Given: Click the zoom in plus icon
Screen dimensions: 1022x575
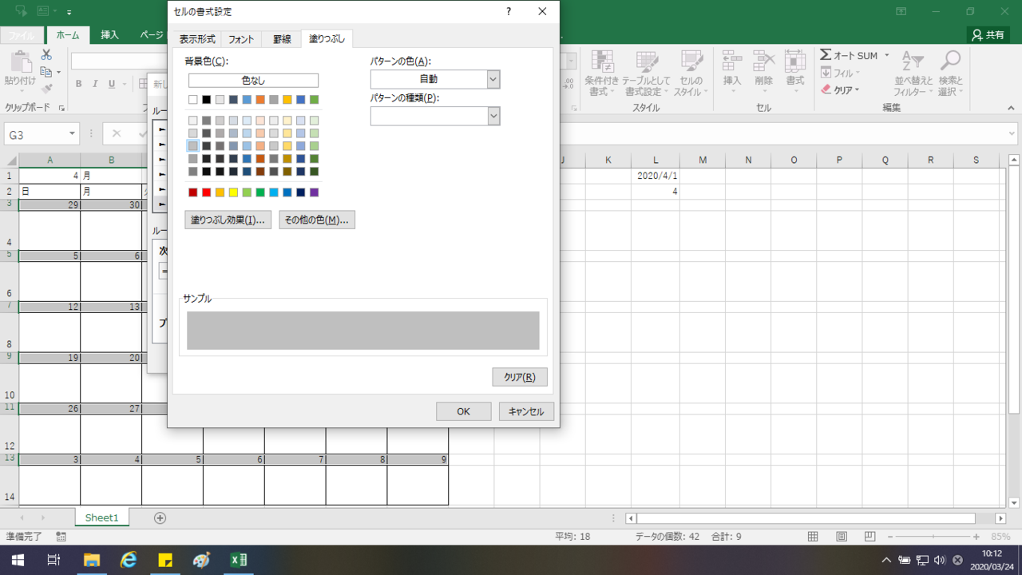Looking at the screenshot, I should click(x=976, y=537).
